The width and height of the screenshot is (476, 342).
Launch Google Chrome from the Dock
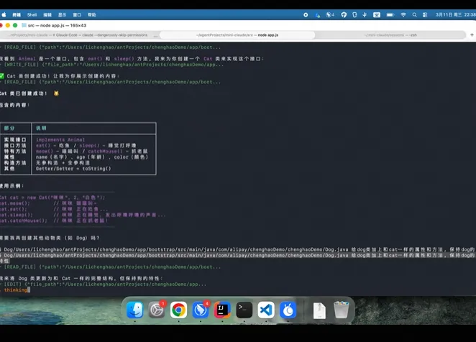(178, 310)
